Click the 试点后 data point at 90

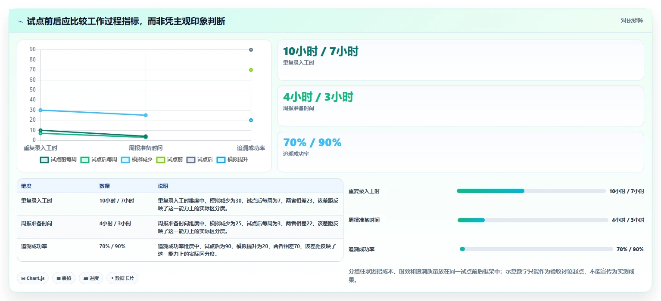[251, 50]
